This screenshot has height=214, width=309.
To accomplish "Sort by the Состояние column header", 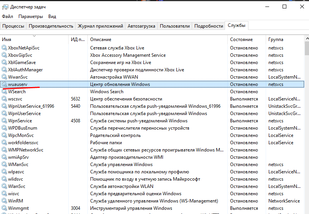I will (x=241, y=40).
